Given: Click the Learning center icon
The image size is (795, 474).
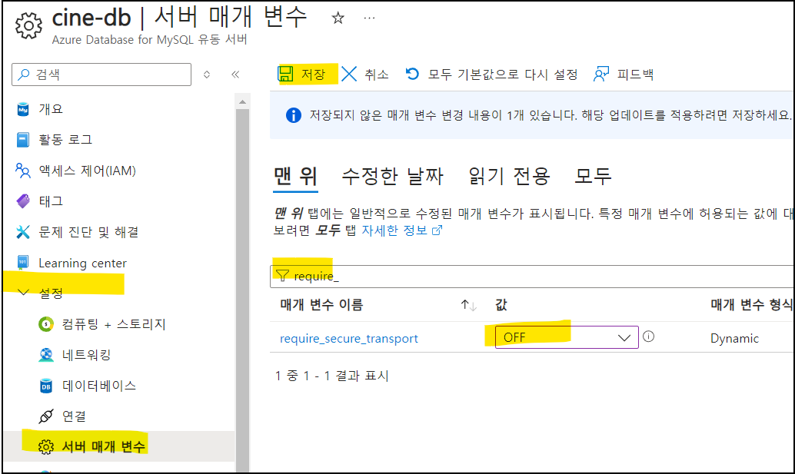Looking at the screenshot, I should click(x=23, y=262).
